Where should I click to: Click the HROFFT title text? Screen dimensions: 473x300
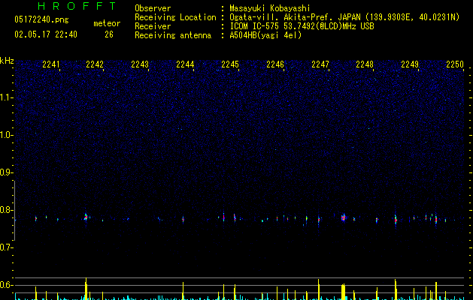tap(77, 6)
